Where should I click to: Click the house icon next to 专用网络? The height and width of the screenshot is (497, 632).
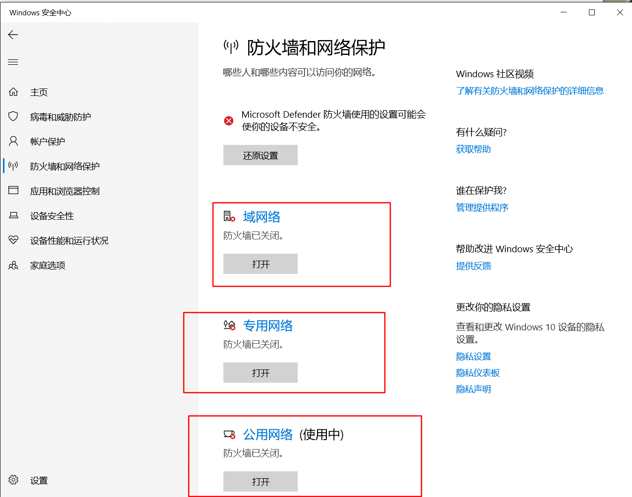tap(229, 325)
